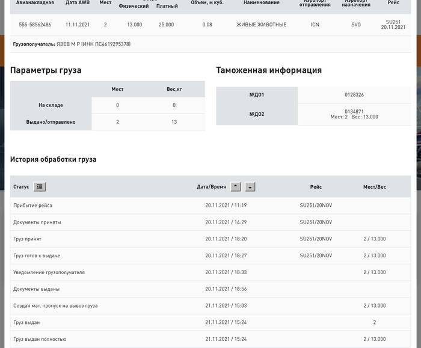Screen dimensions: 421x348
Task: Click air waybill number 555-58562486
Action: click(35, 25)
